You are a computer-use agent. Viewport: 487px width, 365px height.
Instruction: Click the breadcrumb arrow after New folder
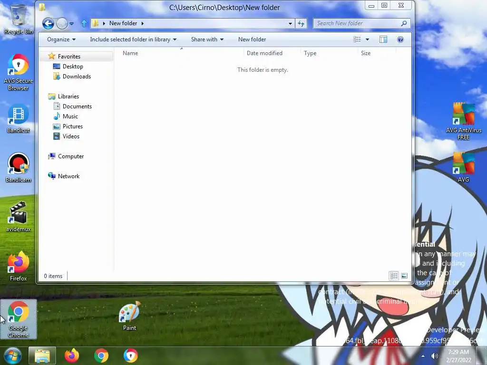143,23
